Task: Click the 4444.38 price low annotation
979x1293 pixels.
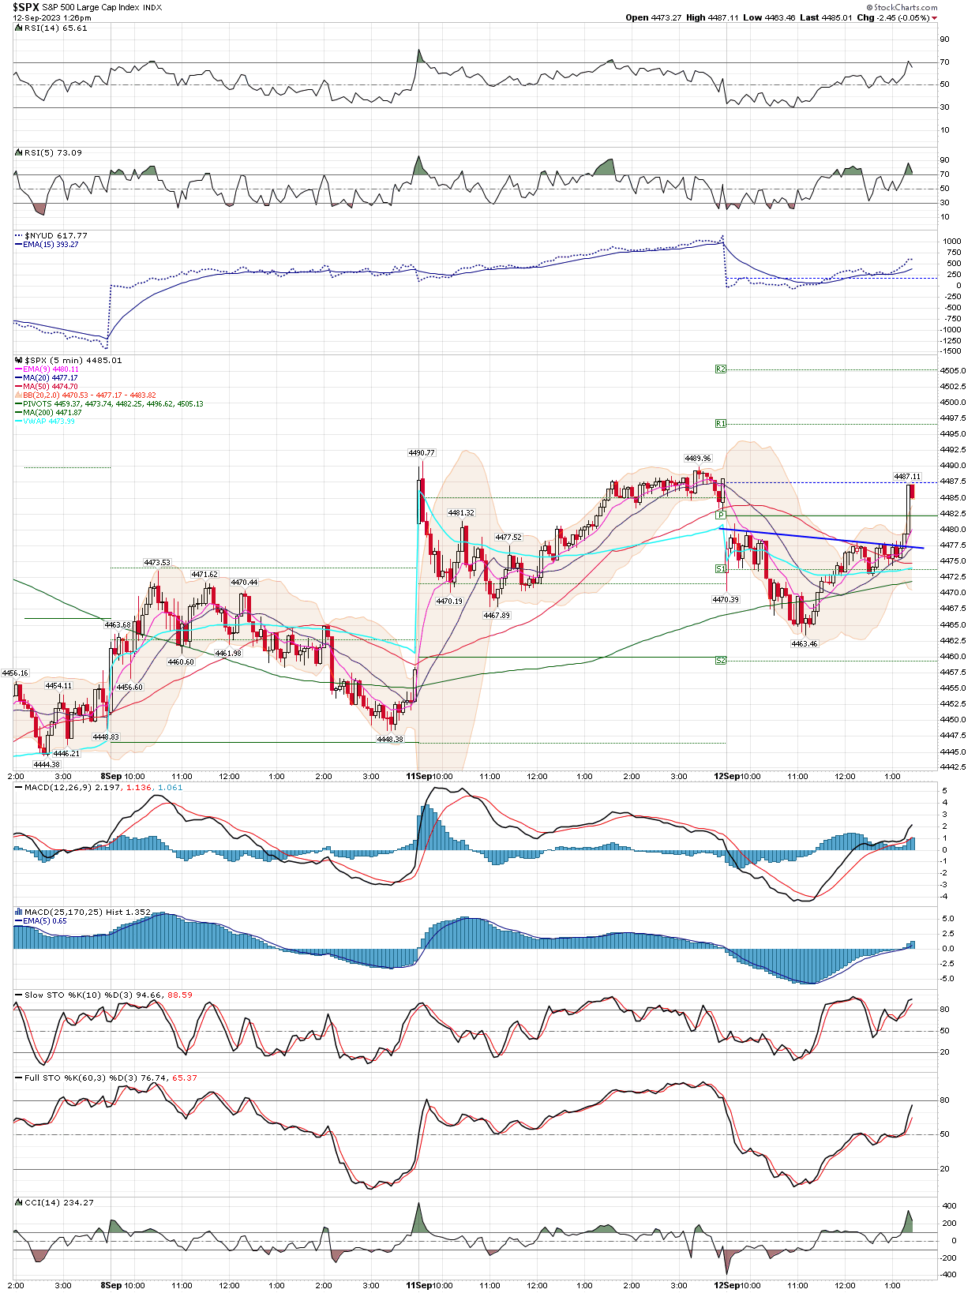Action: point(47,765)
